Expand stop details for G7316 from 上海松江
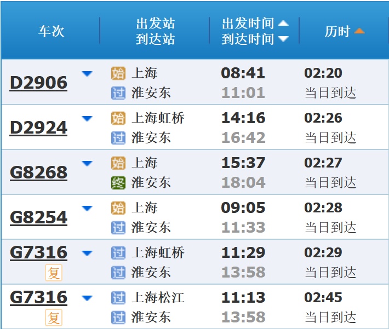 (87, 298)
